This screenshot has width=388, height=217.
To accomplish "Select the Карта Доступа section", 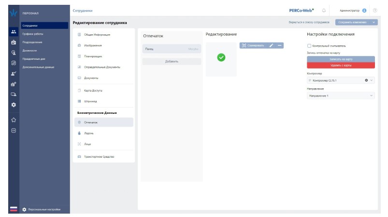I will tap(93, 91).
